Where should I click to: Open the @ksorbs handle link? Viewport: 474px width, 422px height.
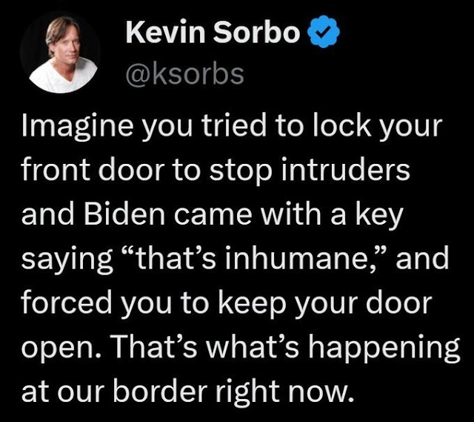(x=184, y=73)
